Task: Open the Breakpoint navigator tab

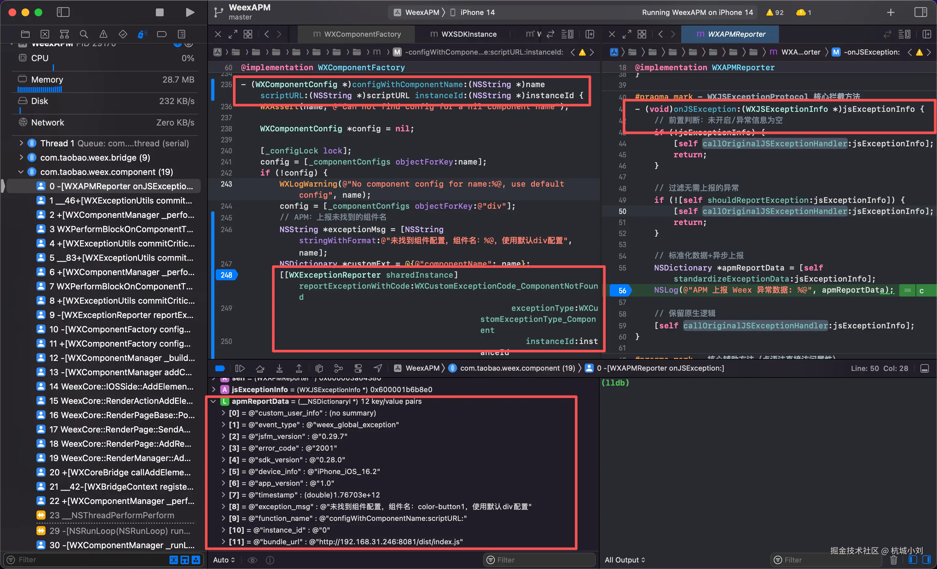Action: (x=162, y=34)
